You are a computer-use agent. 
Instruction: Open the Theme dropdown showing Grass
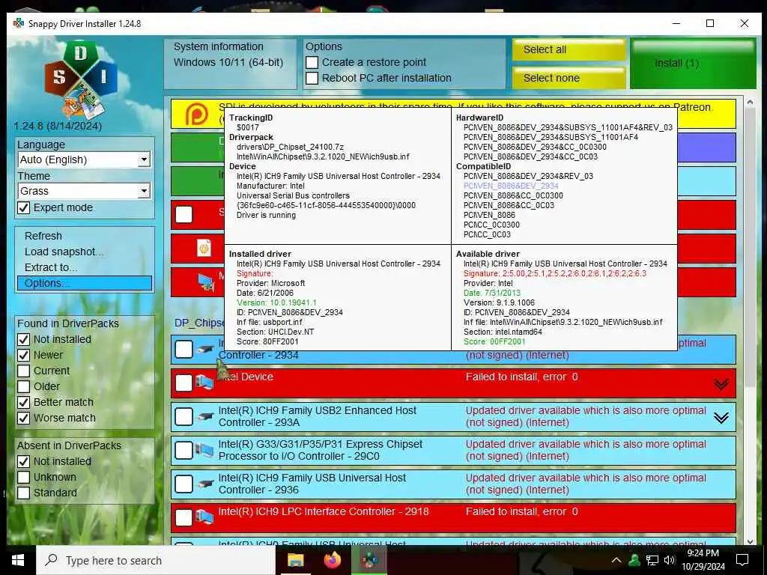[x=84, y=191]
